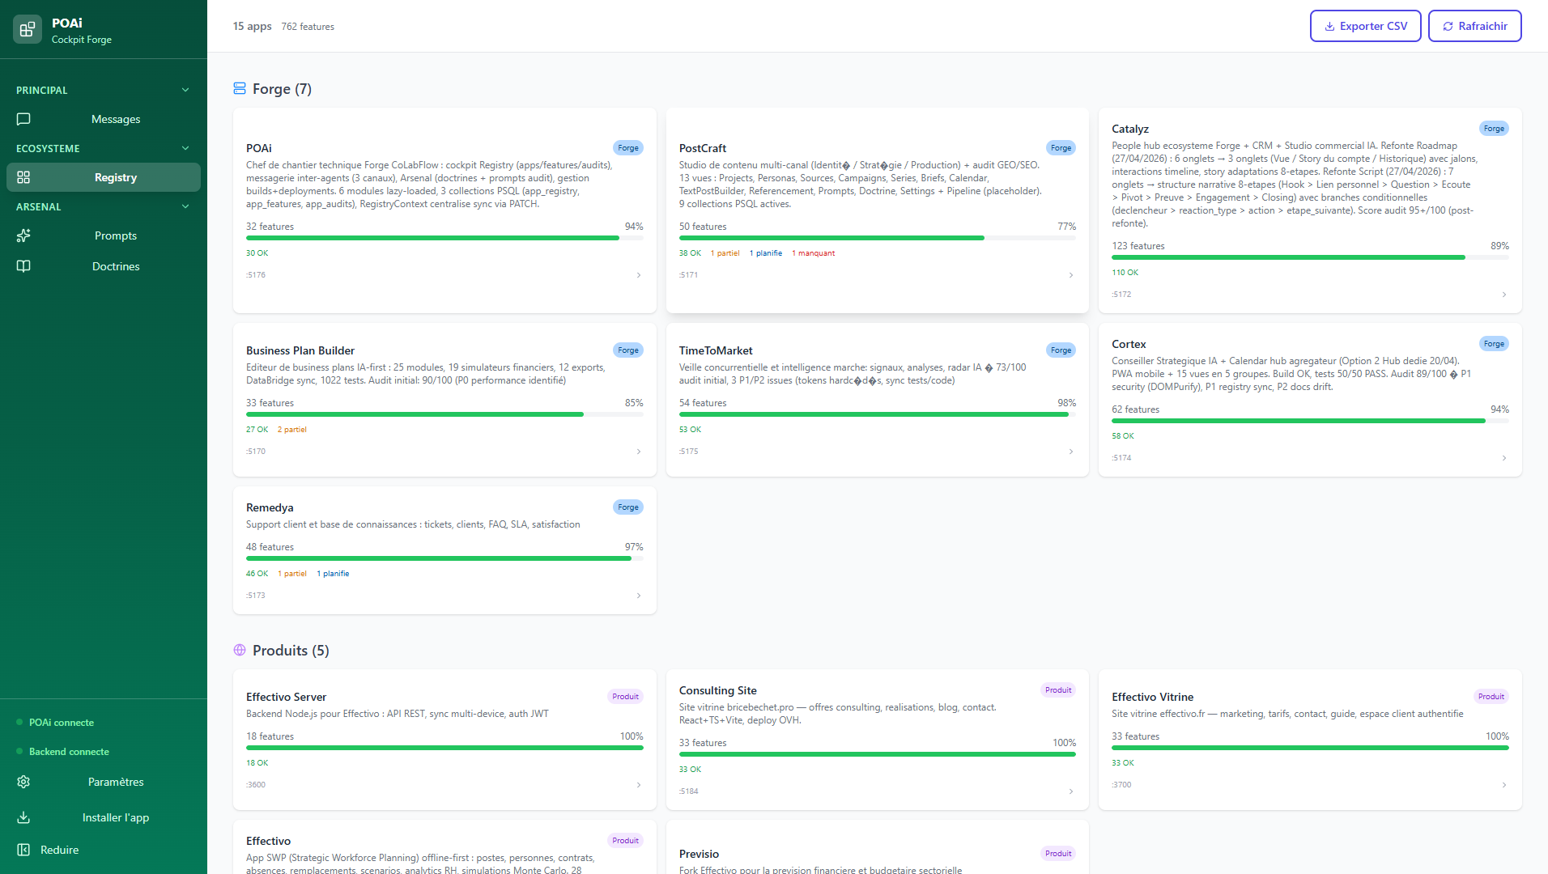1548x874 pixels.
Task: Open PostCraft card details chevron
Action: tap(1071, 275)
